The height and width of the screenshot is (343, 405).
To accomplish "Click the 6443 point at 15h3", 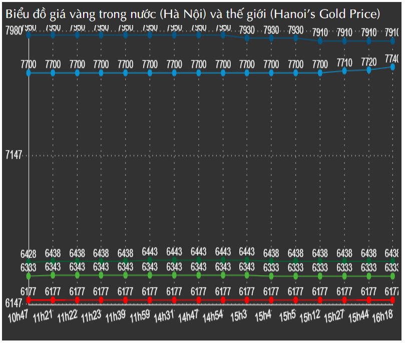I will [x=247, y=260].
